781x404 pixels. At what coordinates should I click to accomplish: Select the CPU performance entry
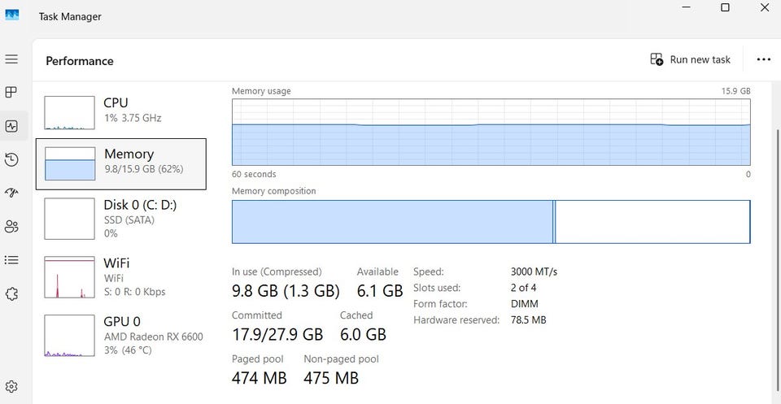click(x=121, y=112)
